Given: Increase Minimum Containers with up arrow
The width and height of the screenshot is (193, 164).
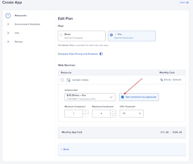Looking at the screenshot, I should [86, 112].
